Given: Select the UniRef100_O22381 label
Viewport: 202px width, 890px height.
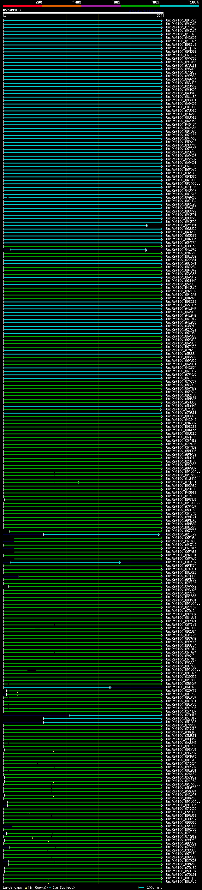Looking at the screenshot, I should [181, 260].
